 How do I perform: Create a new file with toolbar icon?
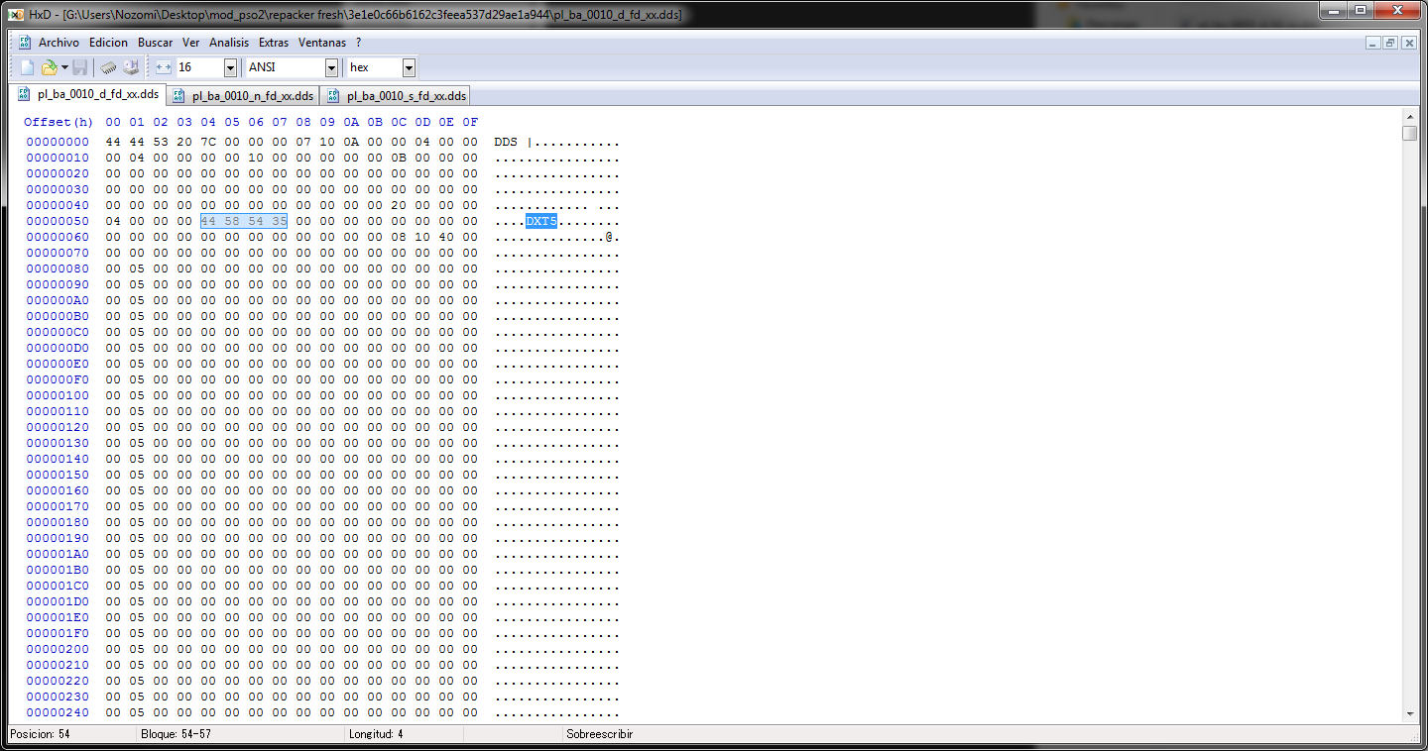27,67
